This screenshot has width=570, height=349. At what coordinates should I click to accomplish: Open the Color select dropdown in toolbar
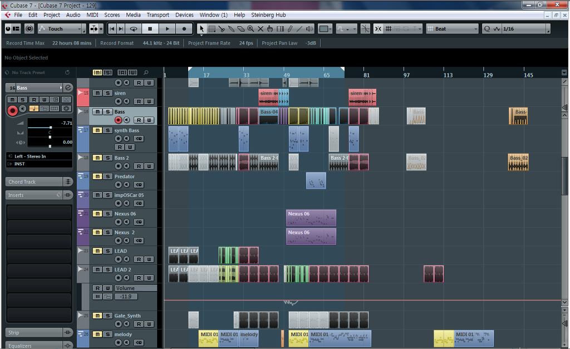pos(325,29)
